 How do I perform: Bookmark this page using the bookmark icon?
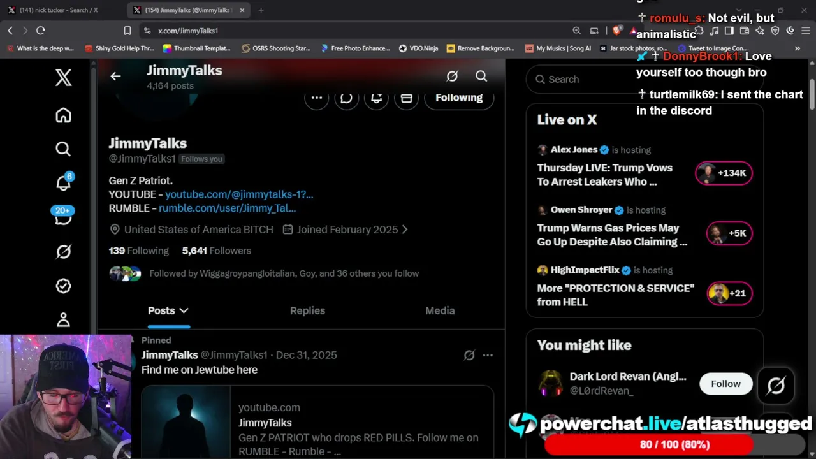(x=127, y=31)
